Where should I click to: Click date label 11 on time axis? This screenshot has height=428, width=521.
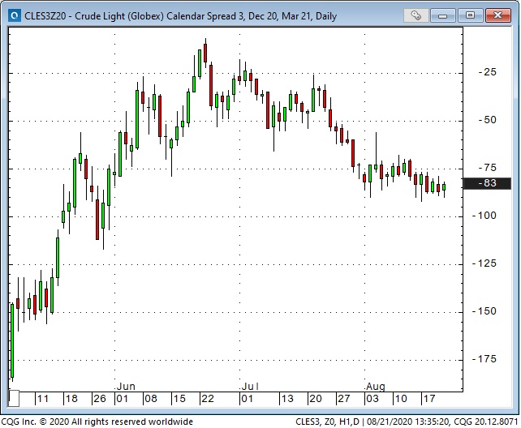(x=43, y=399)
